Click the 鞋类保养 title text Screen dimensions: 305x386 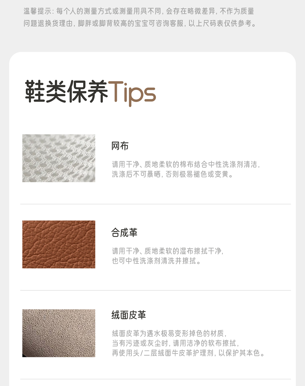[66, 91]
